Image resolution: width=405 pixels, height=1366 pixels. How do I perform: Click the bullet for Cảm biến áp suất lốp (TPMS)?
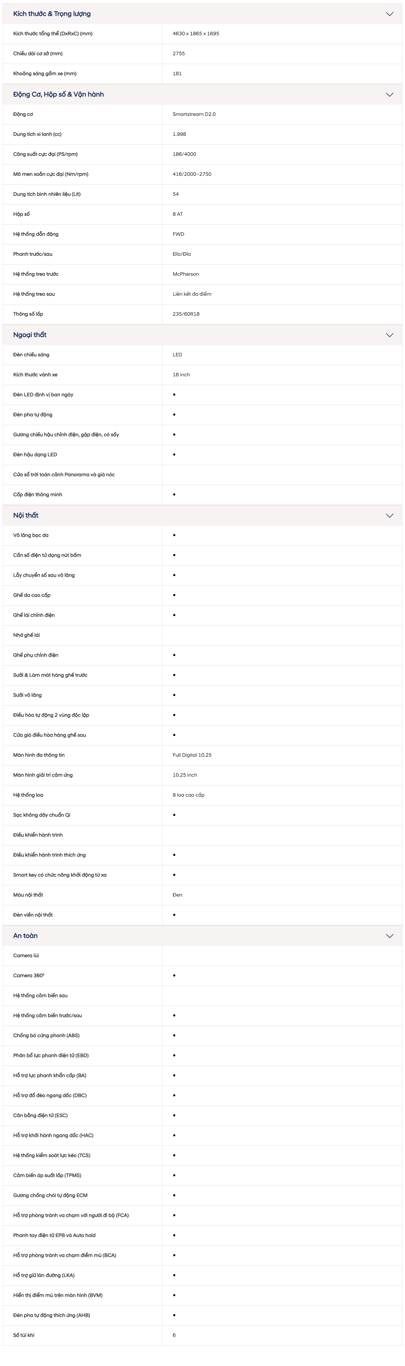click(x=174, y=1176)
